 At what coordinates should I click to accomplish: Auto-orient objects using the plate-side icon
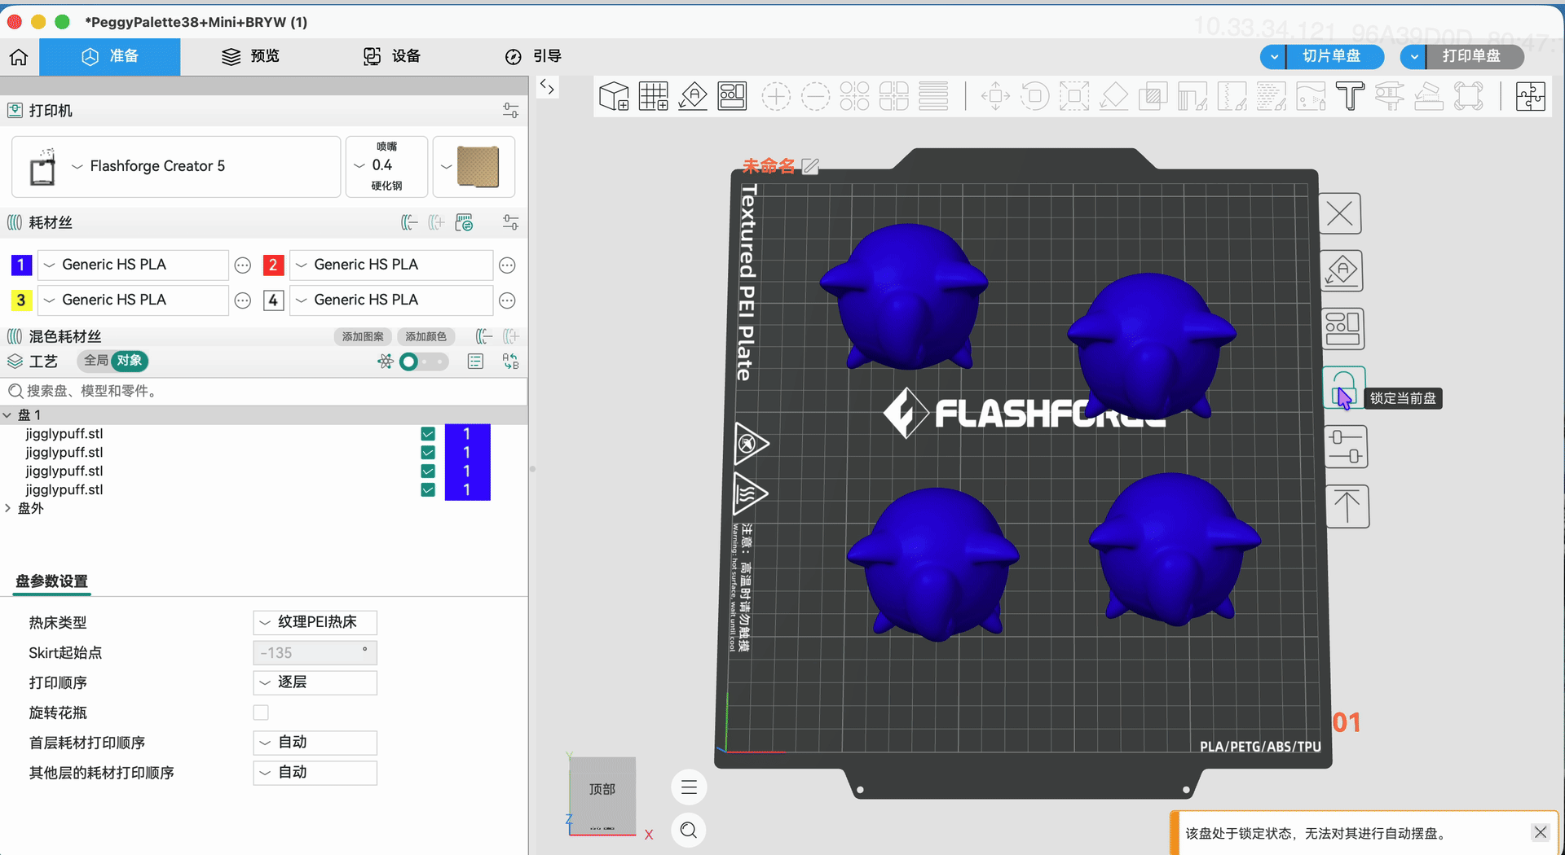(x=1342, y=270)
